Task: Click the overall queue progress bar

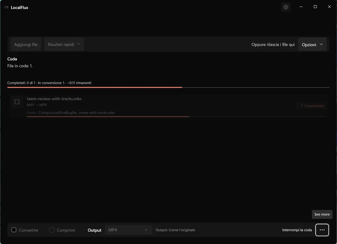Action: coord(168,87)
